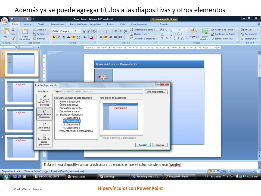Toggle center text alignment
Viewport: 261px width, 196px height.
click(106, 37)
